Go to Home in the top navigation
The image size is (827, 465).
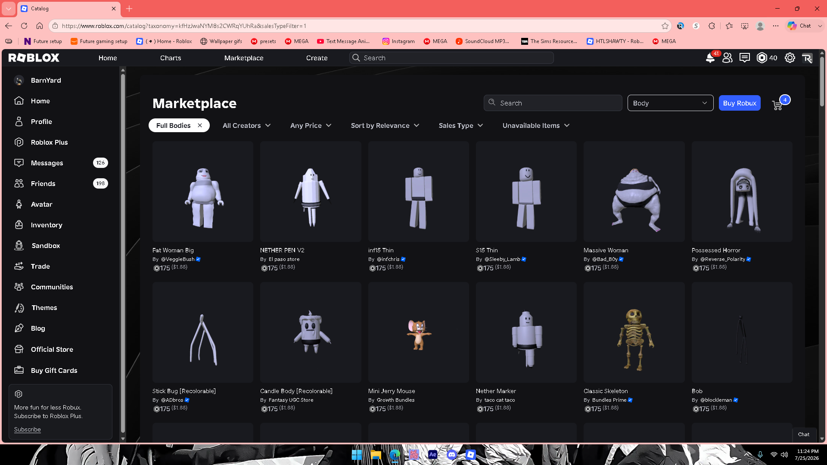108,58
